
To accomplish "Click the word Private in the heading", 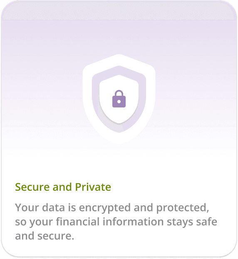I will pos(93,187).
